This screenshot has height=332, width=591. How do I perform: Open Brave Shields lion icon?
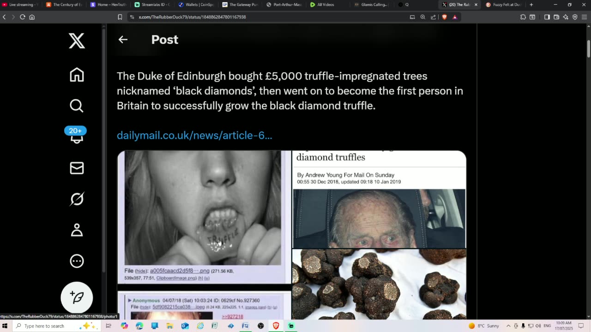click(444, 17)
